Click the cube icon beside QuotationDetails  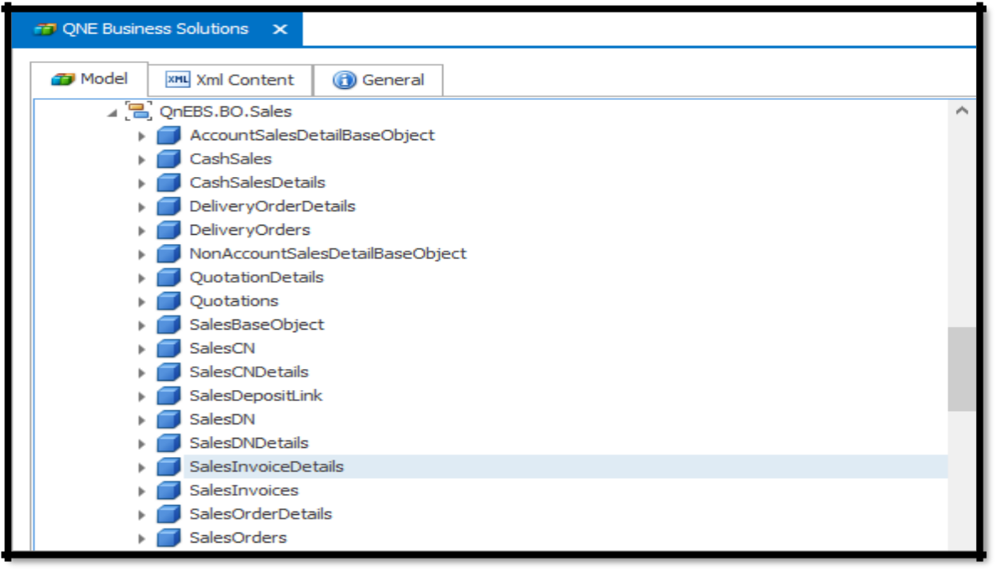point(169,277)
